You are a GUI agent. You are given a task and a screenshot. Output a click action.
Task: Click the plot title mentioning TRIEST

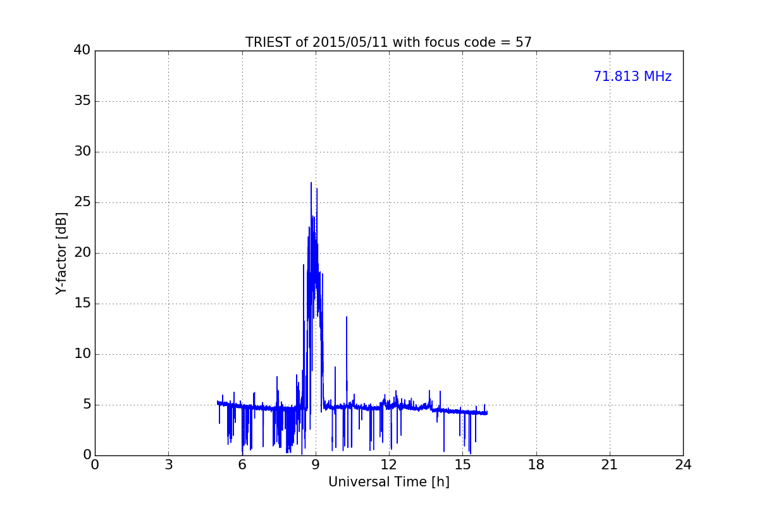[388, 42]
